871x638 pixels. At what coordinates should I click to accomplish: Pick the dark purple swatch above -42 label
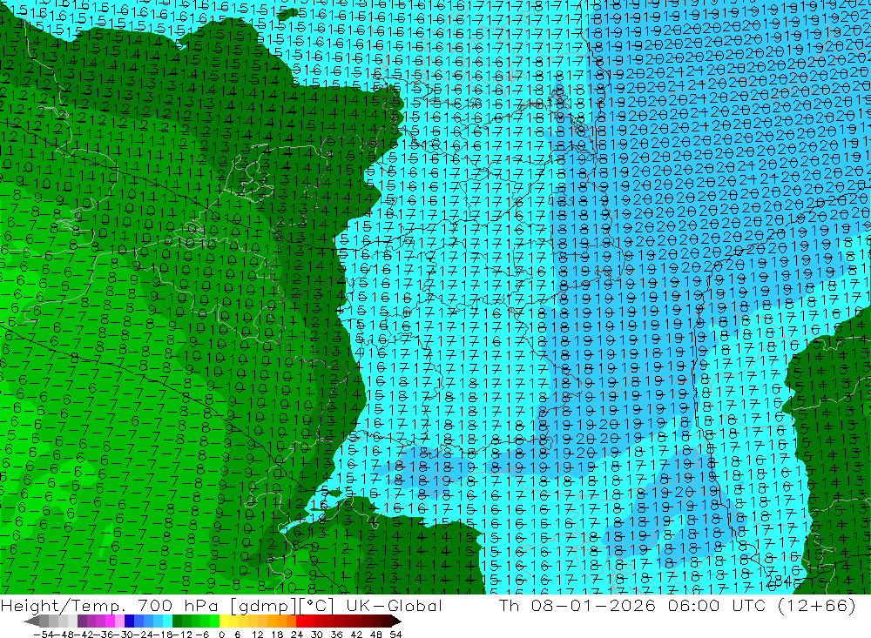click(x=82, y=621)
